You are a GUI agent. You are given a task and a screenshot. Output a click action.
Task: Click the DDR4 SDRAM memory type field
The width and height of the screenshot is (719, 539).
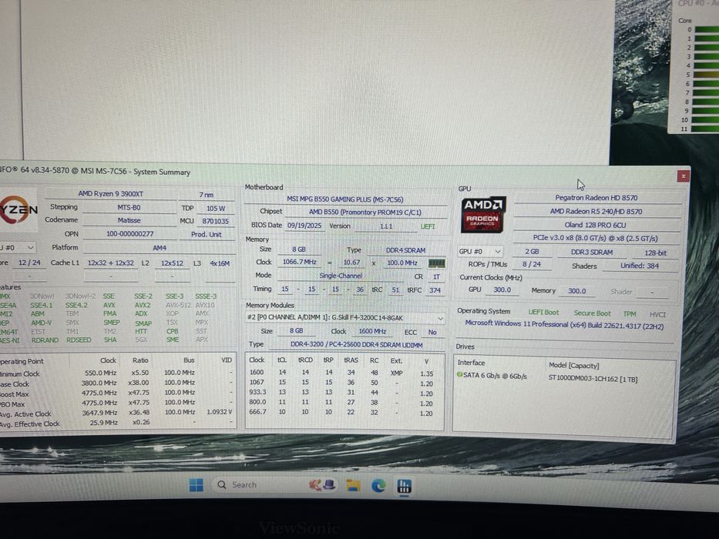(x=406, y=250)
